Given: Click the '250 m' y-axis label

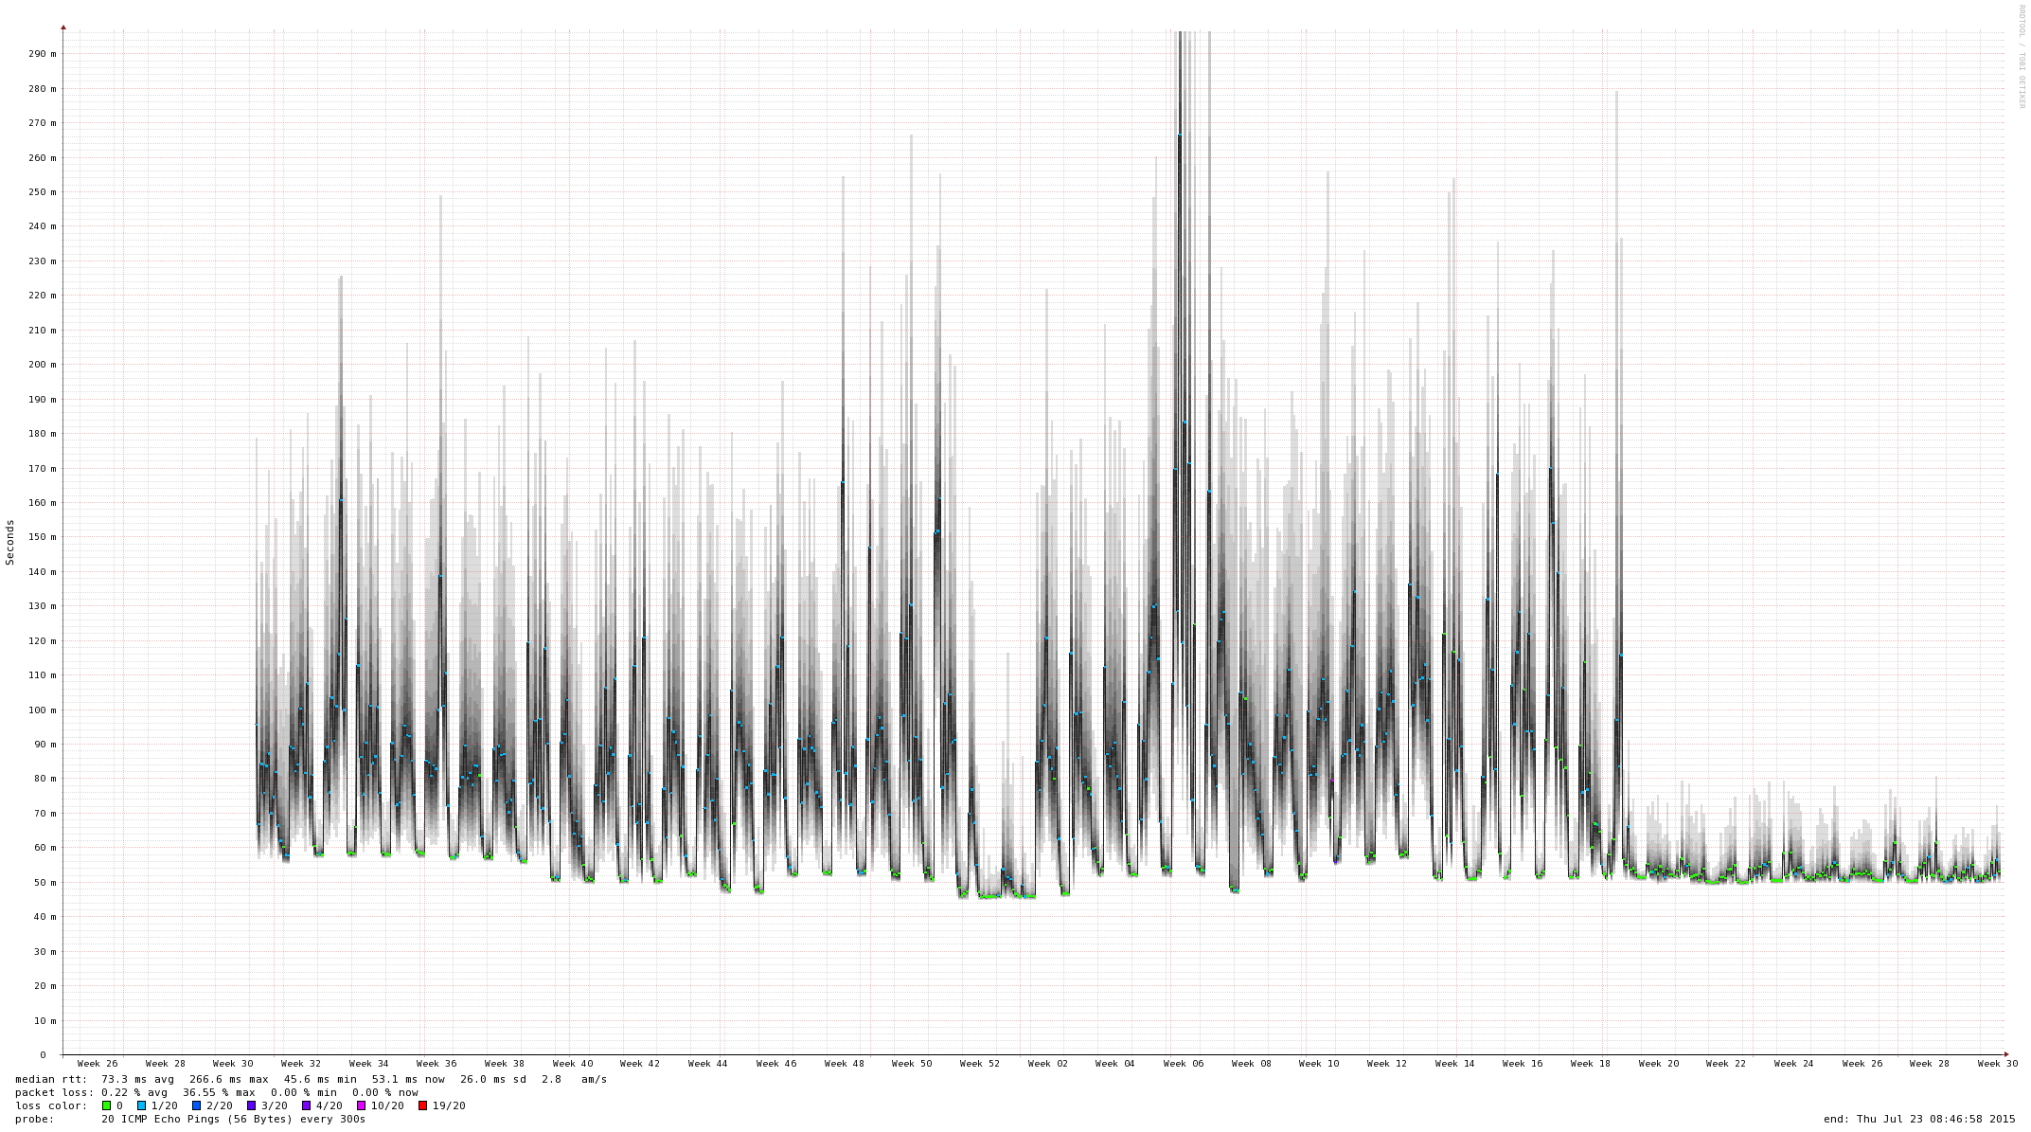Looking at the screenshot, I should pos(43,192).
